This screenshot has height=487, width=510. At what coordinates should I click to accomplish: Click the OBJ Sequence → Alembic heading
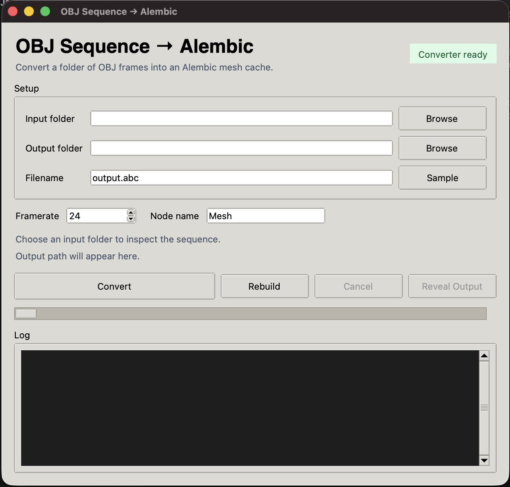[x=135, y=46]
